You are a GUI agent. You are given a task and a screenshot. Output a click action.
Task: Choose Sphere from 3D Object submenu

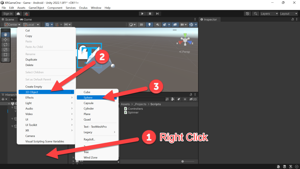coord(97,97)
